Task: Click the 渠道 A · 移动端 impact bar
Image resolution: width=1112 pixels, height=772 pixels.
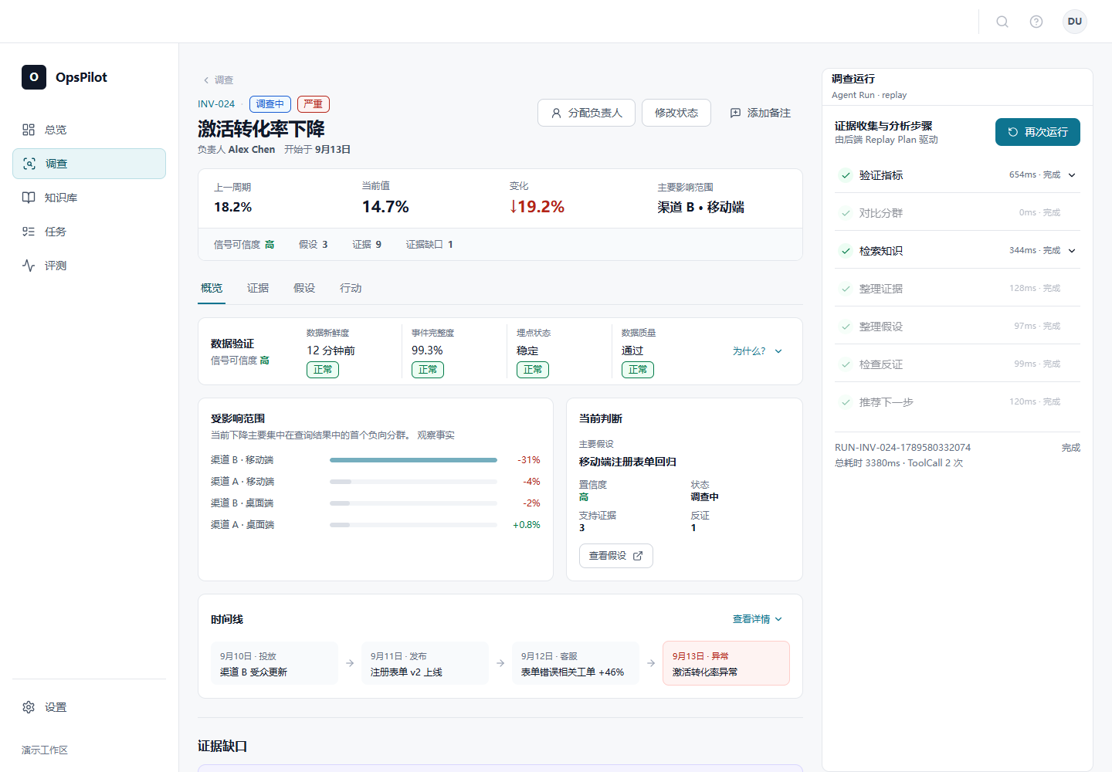Action: (x=413, y=482)
